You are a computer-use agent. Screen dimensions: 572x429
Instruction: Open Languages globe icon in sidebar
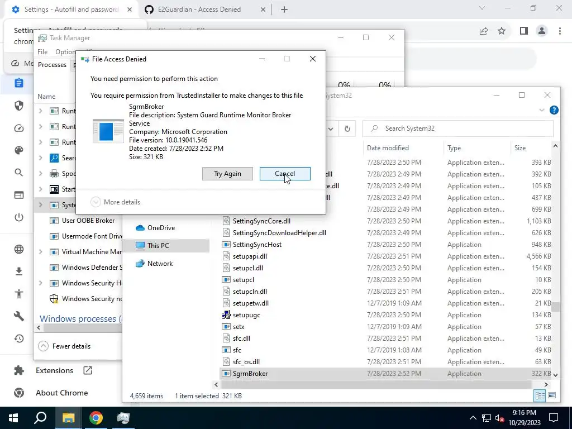[x=19, y=249]
